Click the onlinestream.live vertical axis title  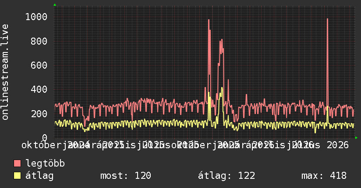pos(5,72)
